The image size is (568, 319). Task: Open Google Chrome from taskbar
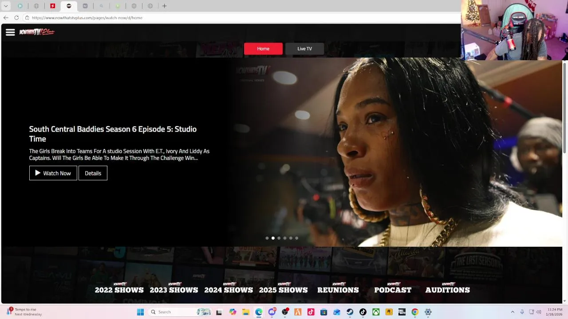point(415,312)
